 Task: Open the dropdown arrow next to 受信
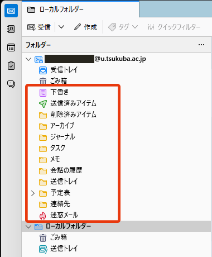pyautogui.click(x=61, y=27)
